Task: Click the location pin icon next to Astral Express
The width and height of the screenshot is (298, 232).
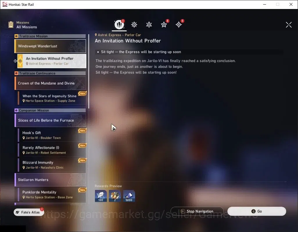Action: coord(96,35)
